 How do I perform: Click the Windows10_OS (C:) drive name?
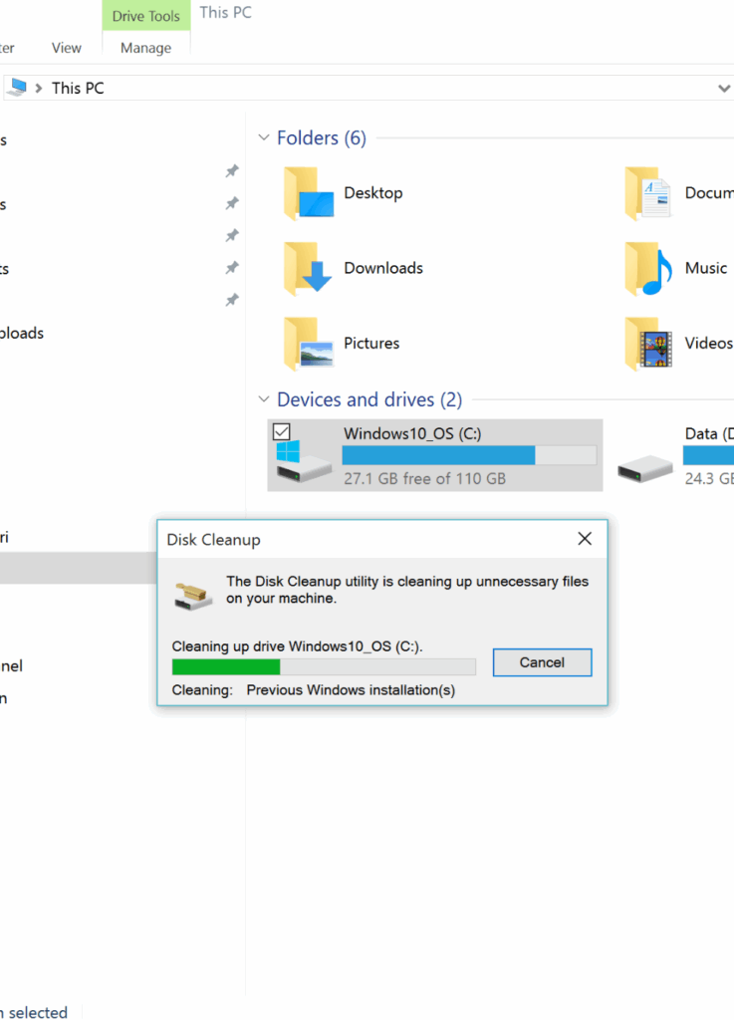tap(412, 434)
